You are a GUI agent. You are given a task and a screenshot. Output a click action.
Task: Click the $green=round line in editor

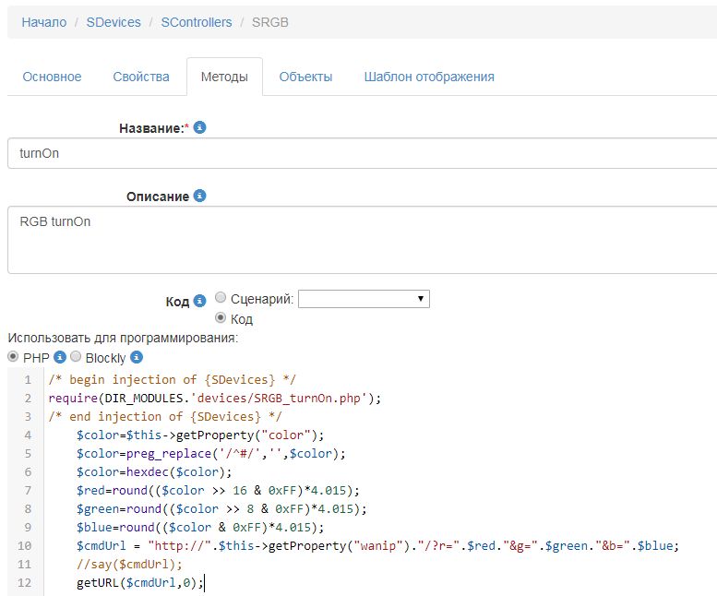pyautogui.click(x=221, y=508)
